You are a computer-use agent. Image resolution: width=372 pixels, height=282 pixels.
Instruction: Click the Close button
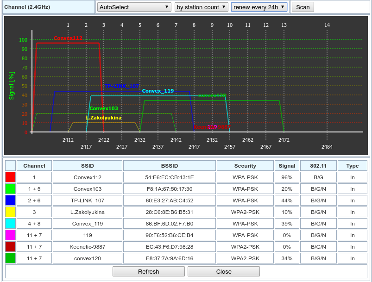click(x=223, y=272)
